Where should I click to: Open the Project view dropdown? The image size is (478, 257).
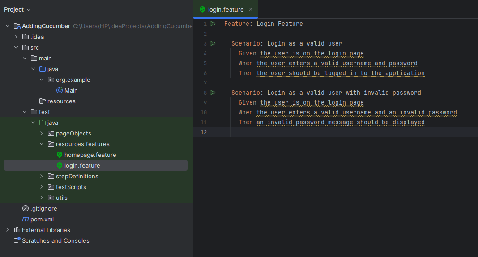[17, 10]
